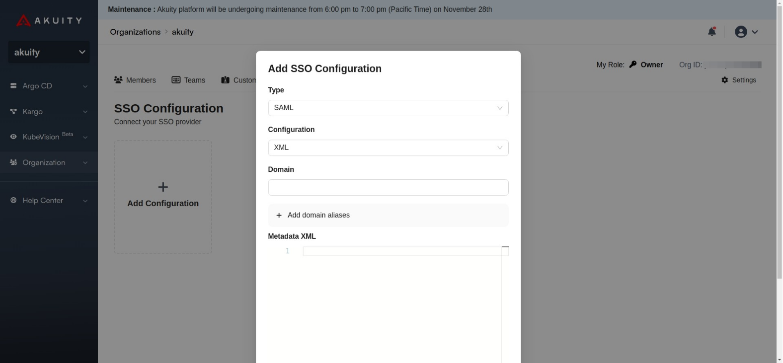This screenshot has height=363, width=783.
Task: Click the plus icon above Add Configuration
Action: 163,187
